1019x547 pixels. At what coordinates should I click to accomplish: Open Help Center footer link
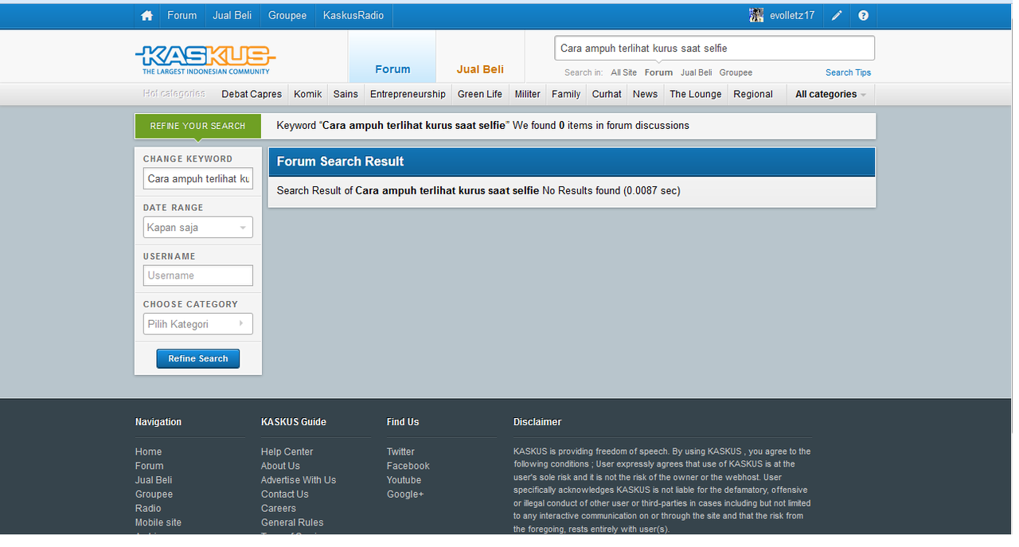coord(287,451)
